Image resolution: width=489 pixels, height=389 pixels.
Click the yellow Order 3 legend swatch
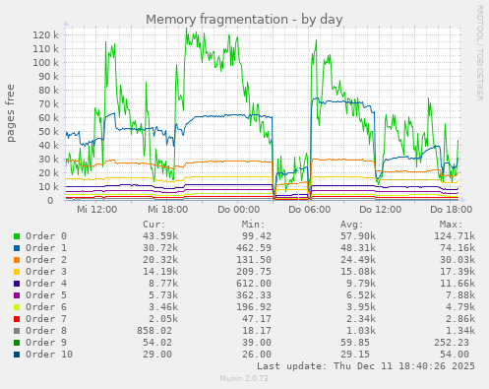point(17,272)
